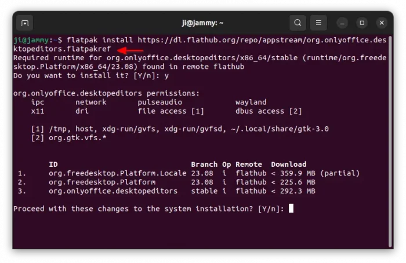Click the terminal cursor block at prompt
The width and height of the screenshot is (406, 263).
pos(291,209)
